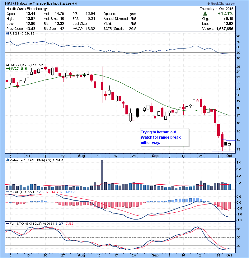Click the MA(20) 16.98 legend text

[x=18, y=69]
